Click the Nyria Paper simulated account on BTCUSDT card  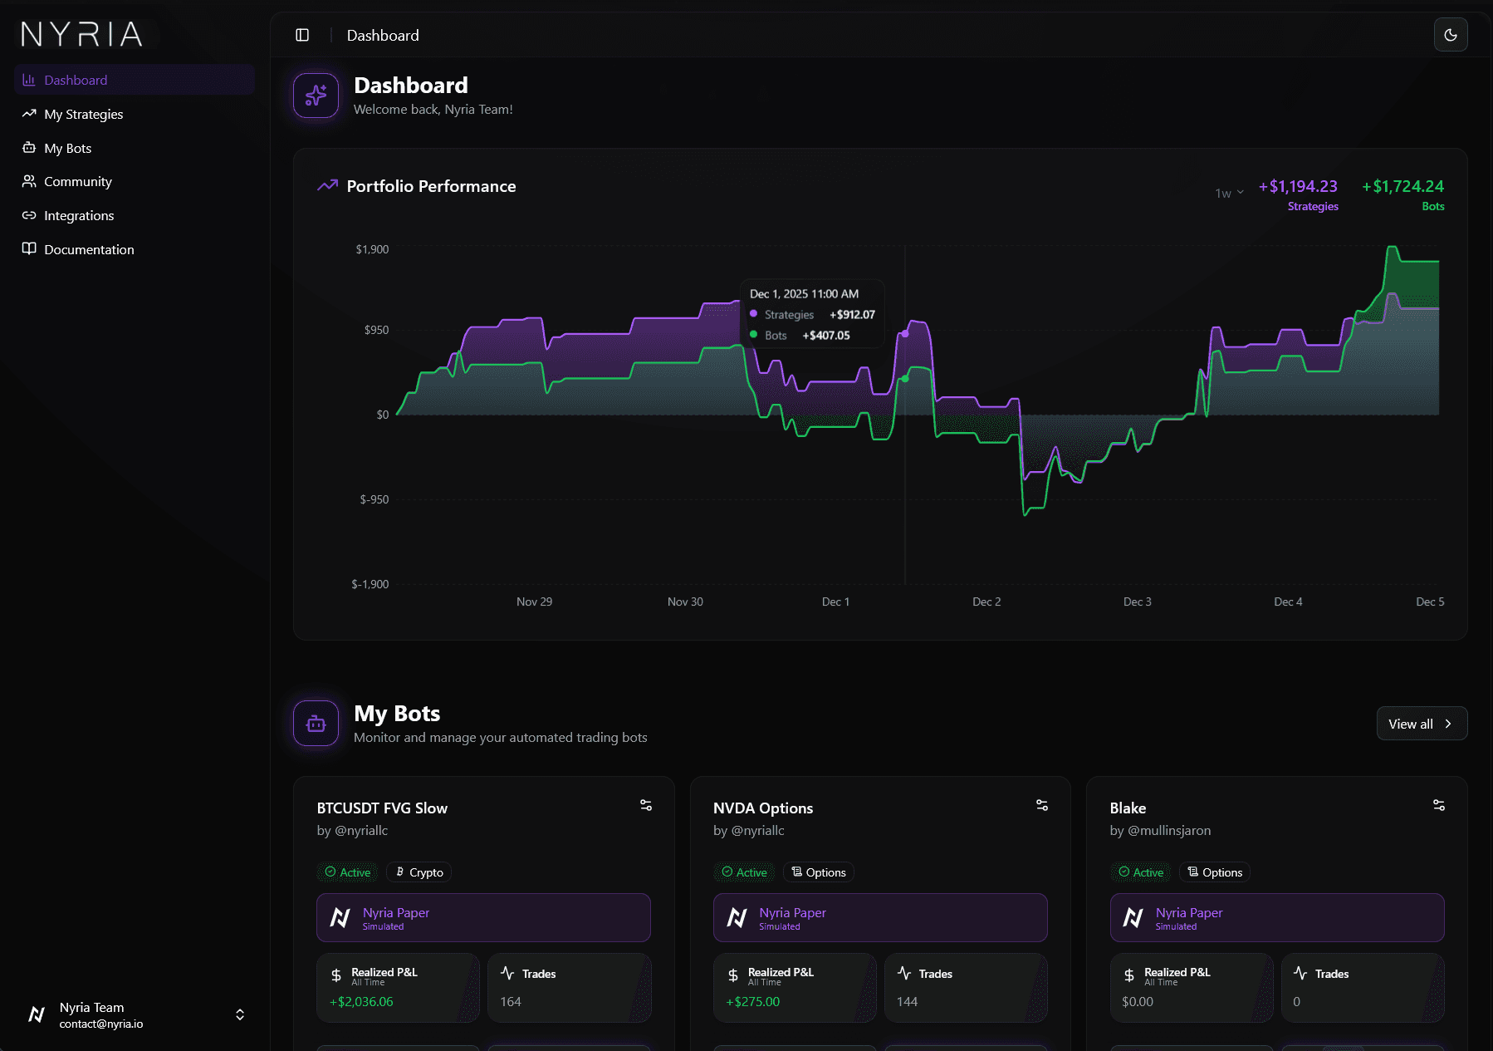pos(483,917)
